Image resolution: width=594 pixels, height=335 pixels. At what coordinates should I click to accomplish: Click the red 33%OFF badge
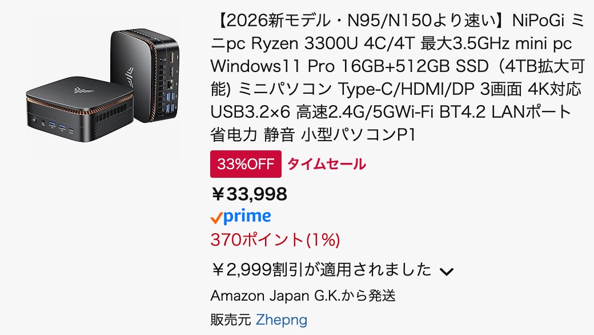click(x=246, y=165)
